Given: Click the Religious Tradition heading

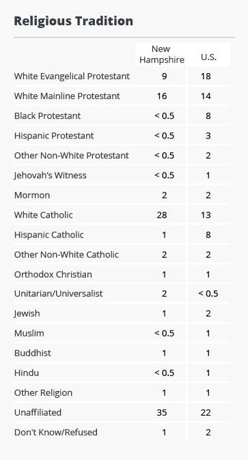Looking at the screenshot, I should click(74, 21).
